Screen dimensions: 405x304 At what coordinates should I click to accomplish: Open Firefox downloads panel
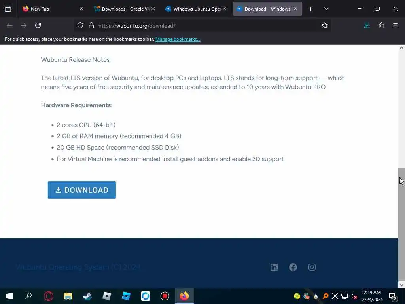coord(367,25)
